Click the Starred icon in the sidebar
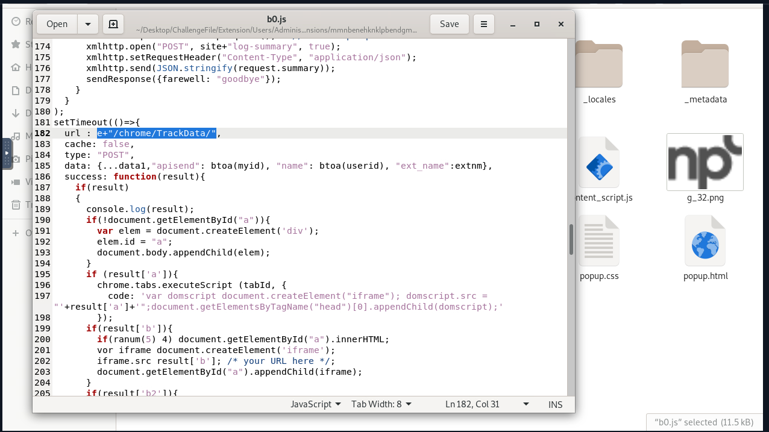Image resolution: width=769 pixels, height=432 pixels. click(x=16, y=44)
